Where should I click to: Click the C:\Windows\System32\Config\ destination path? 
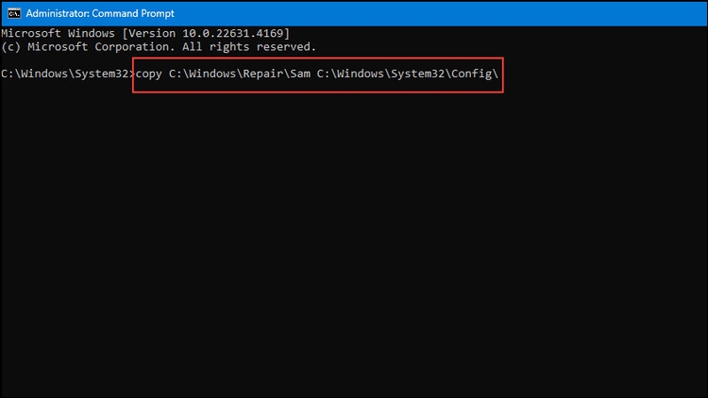pyautogui.click(x=407, y=74)
